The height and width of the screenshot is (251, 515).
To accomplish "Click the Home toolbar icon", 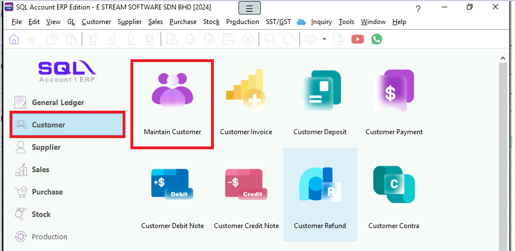I will point(14,39).
